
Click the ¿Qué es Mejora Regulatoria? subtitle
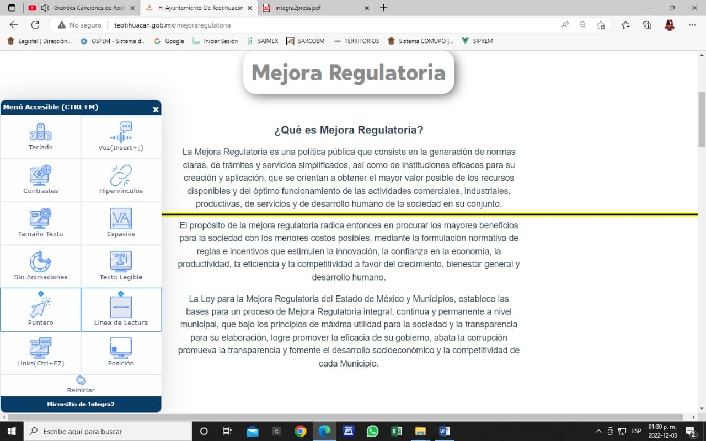(x=349, y=131)
